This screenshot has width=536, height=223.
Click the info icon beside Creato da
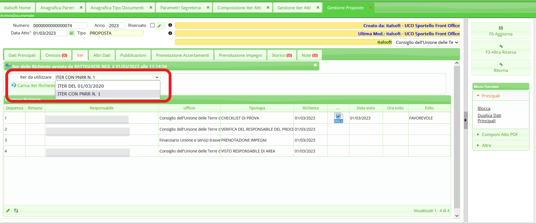pyautogui.click(x=170, y=25)
